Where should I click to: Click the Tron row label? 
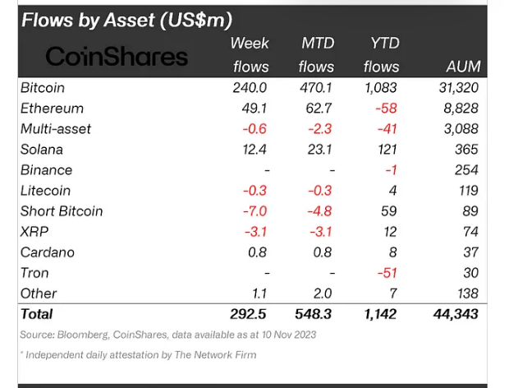pyautogui.click(x=35, y=272)
